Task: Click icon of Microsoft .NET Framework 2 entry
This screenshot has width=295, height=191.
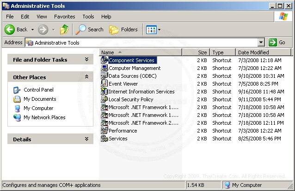Action: pos(104,123)
